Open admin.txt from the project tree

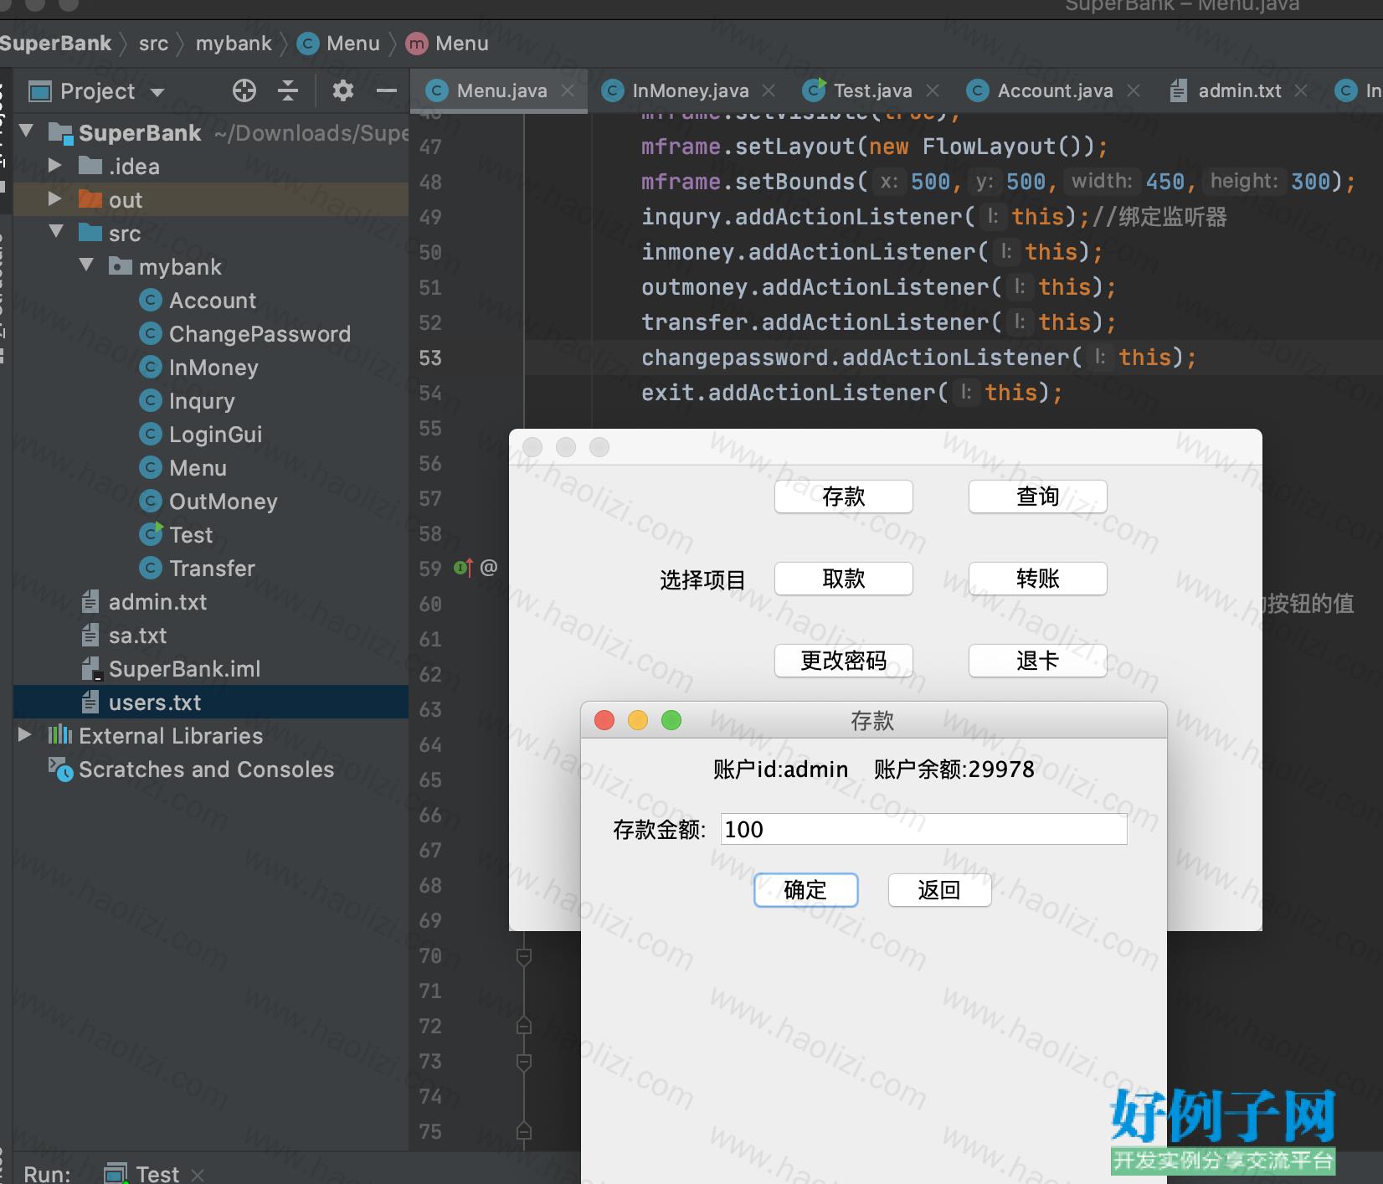click(x=144, y=602)
